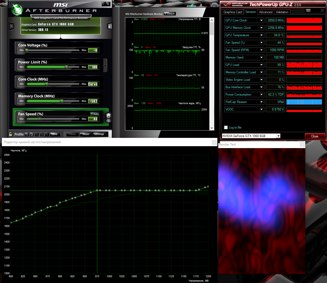The height and width of the screenshot is (283, 327).
Task: Click the 42.3 % TDP value
Action: tap(276, 95)
